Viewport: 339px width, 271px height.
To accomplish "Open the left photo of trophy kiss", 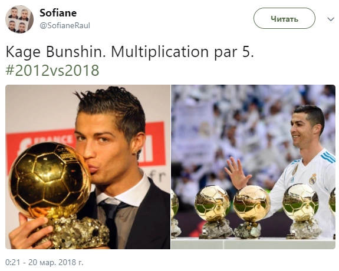I will [x=88, y=167].
